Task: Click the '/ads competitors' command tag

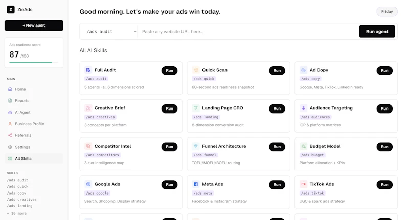Action: coord(103,155)
